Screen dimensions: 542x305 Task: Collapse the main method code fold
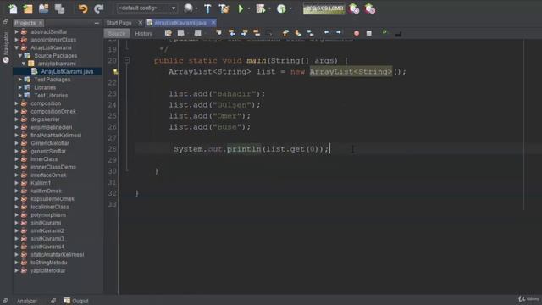click(x=126, y=60)
